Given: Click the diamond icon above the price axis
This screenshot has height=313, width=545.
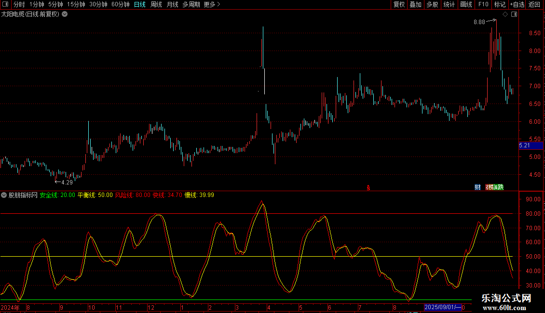Looking at the screenshot, I should pyautogui.click(x=505, y=14).
